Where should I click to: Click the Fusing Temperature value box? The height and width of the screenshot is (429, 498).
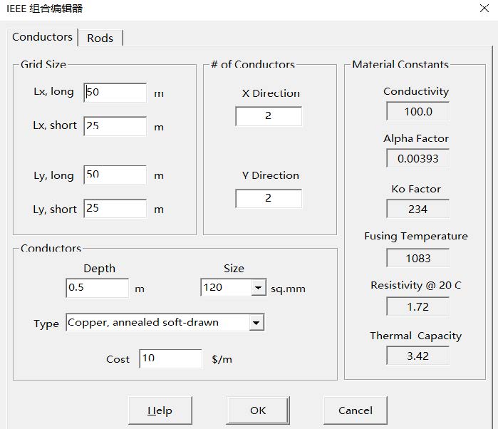coord(417,259)
